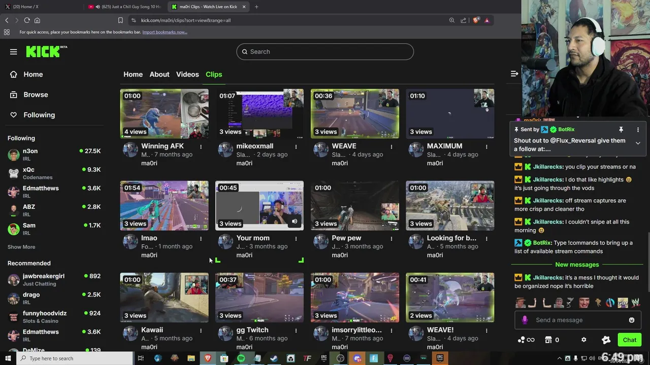Open options menu for Pew pew clip

[392, 238]
